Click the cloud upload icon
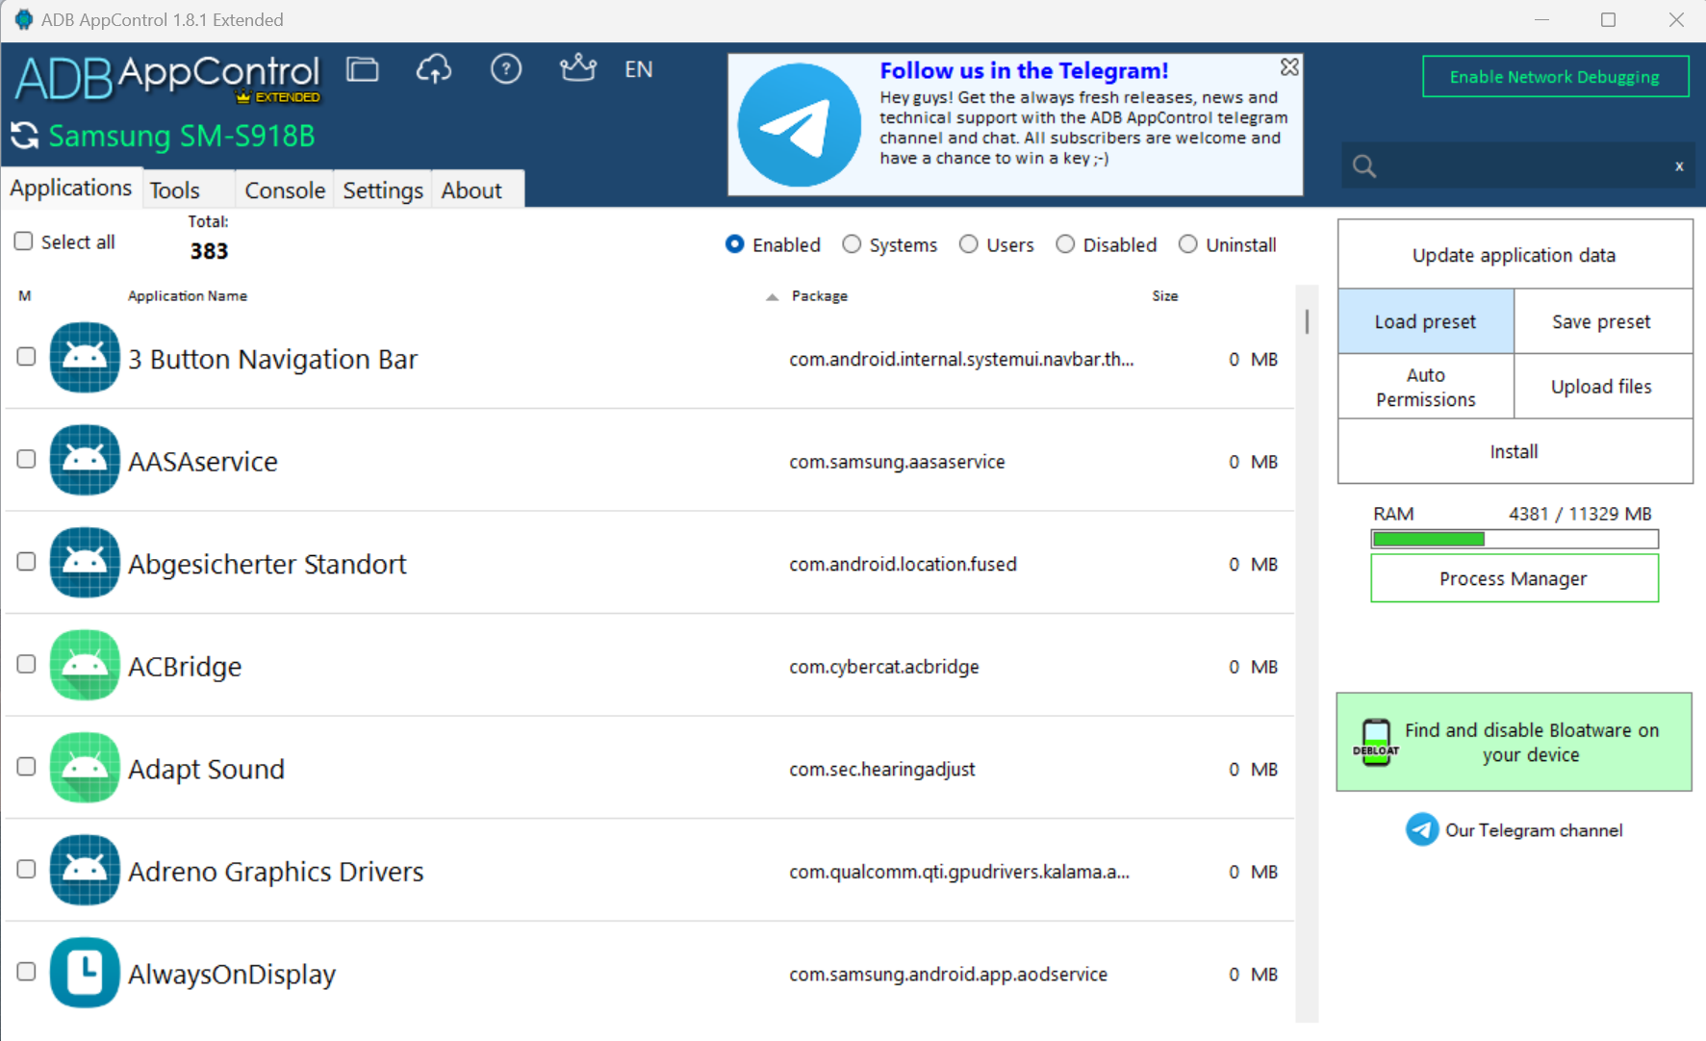Screen dimensions: 1706x1041 click(434, 69)
